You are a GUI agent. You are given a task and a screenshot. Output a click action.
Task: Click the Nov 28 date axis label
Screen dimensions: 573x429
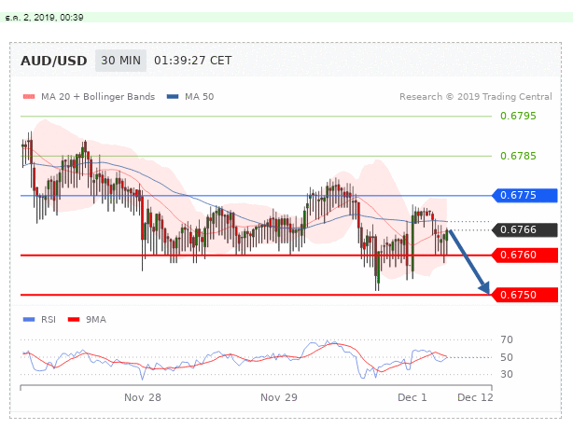pyautogui.click(x=143, y=397)
